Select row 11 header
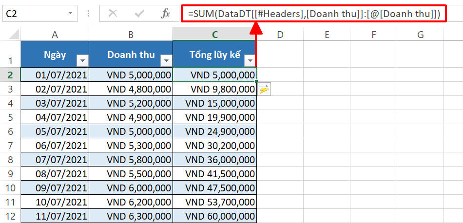This screenshot has height=223, width=463. [x=10, y=202]
